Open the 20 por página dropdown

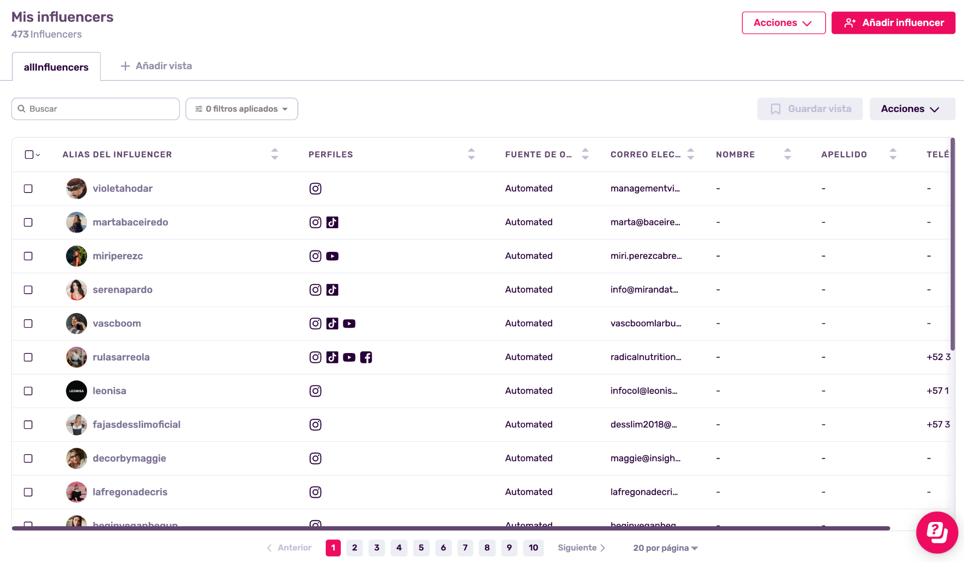click(x=665, y=548)
